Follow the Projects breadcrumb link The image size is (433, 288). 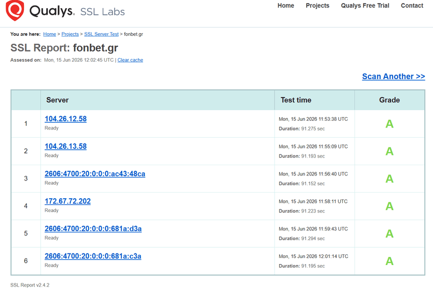70,34
